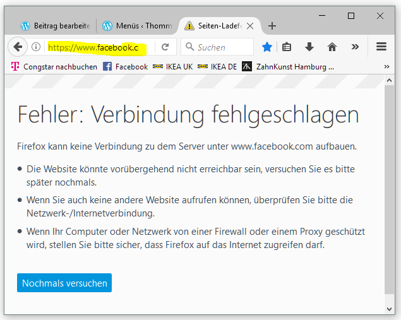
Task: Click the text 'Firefox kann keine Verbindung zu dem Server'
Action: (x=111, y=146)
